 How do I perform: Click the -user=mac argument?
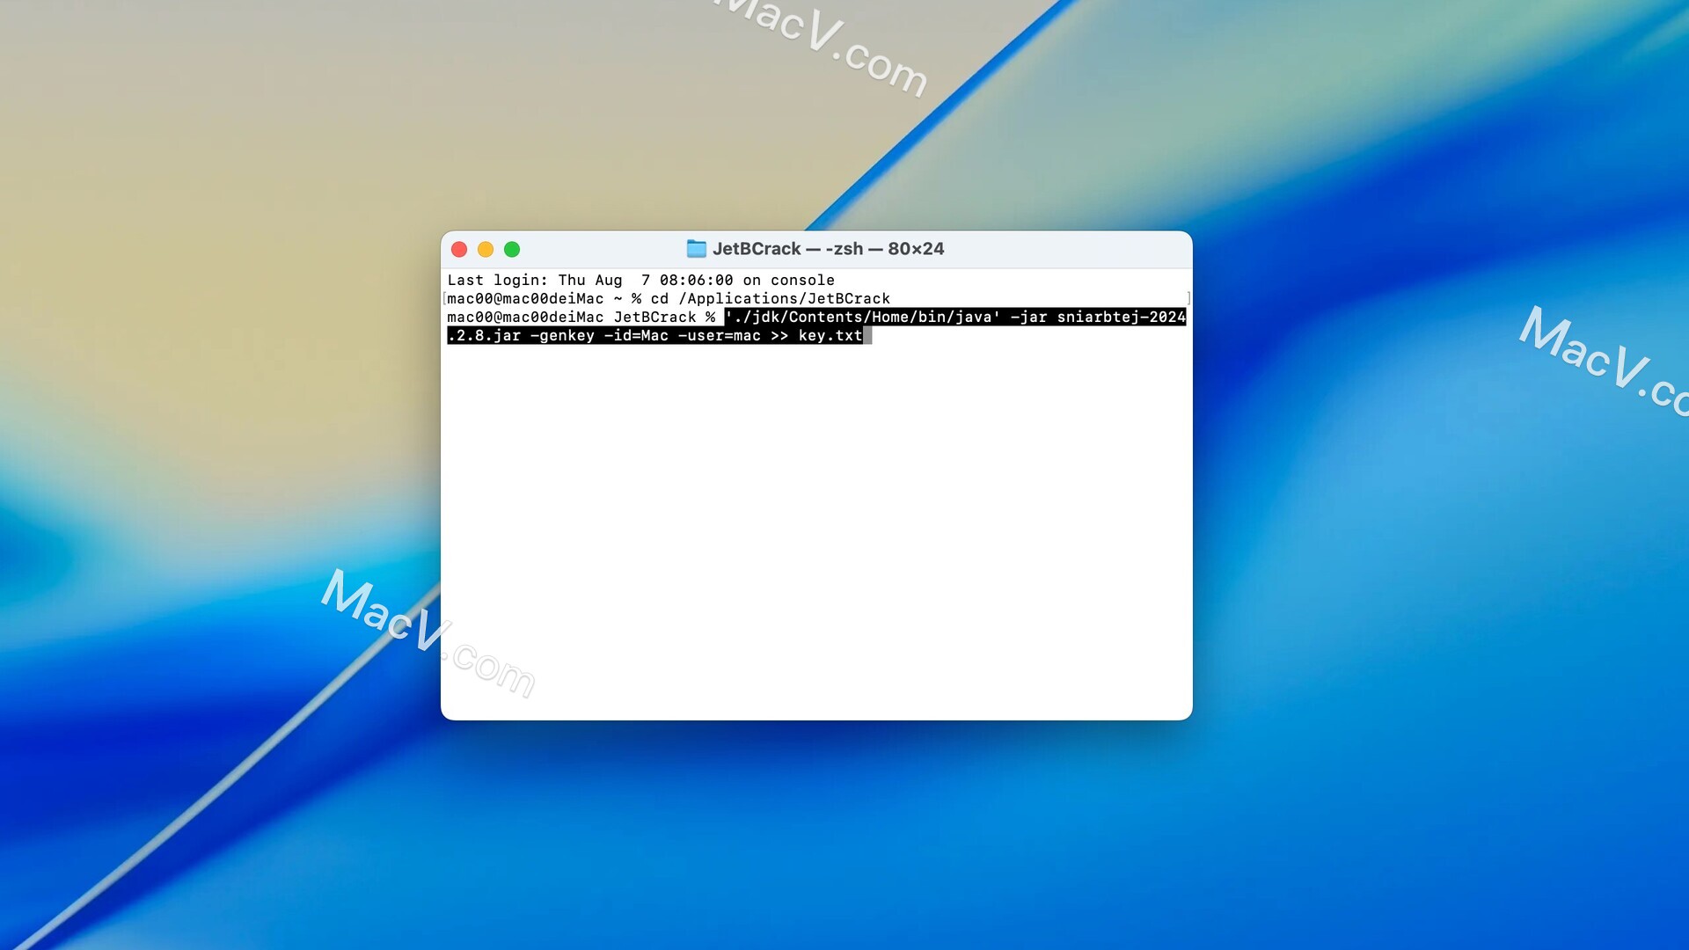[x=719, y=335]
